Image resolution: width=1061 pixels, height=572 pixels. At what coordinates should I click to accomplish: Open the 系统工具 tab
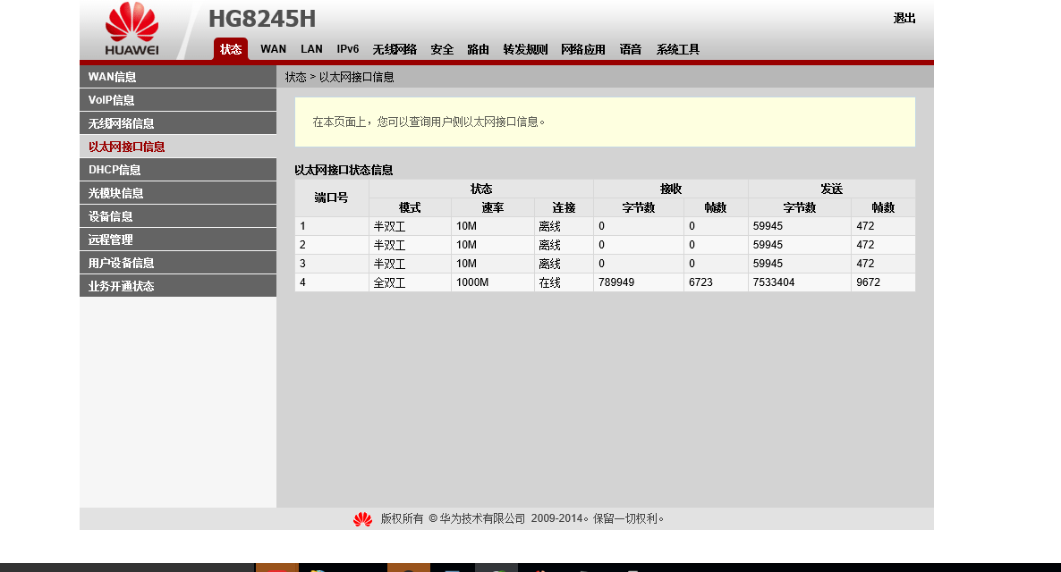pyautogui.click(x=677, y=49)
